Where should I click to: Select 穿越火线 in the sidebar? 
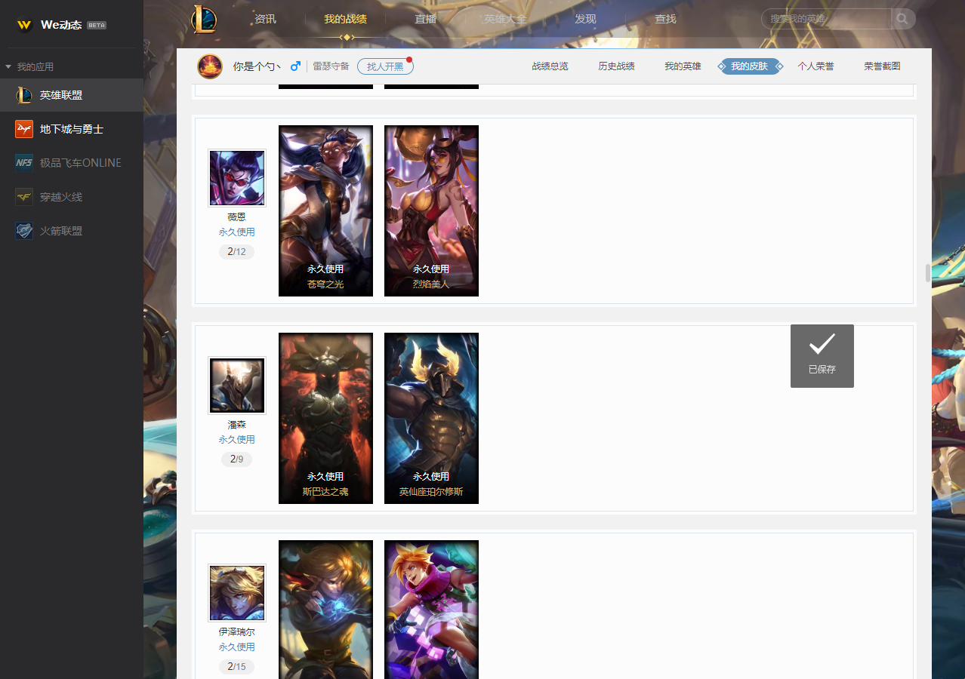72,197
